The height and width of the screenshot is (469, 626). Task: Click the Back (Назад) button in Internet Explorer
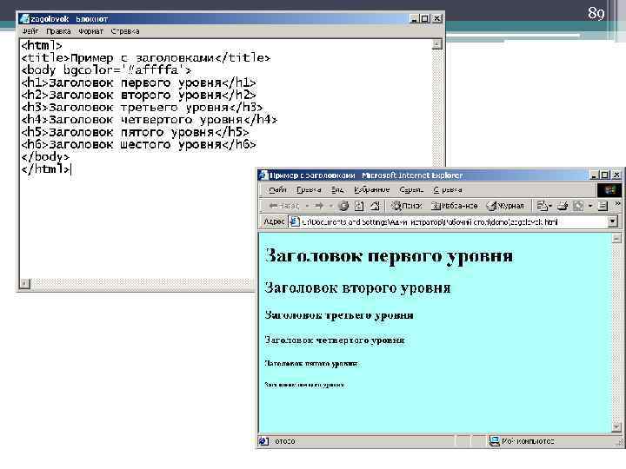pos(283,206)
